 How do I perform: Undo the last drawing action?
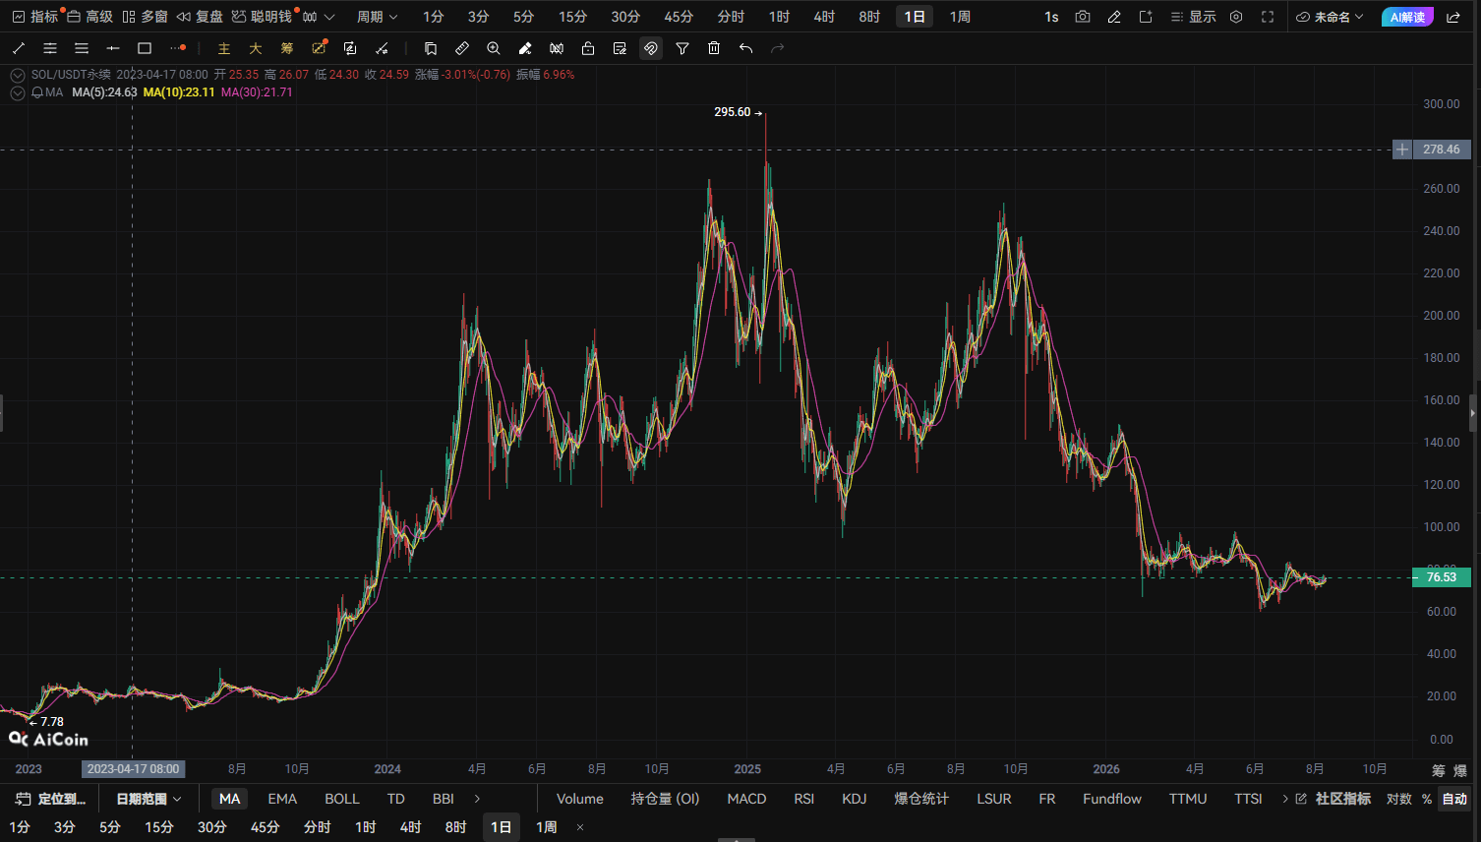745,48
